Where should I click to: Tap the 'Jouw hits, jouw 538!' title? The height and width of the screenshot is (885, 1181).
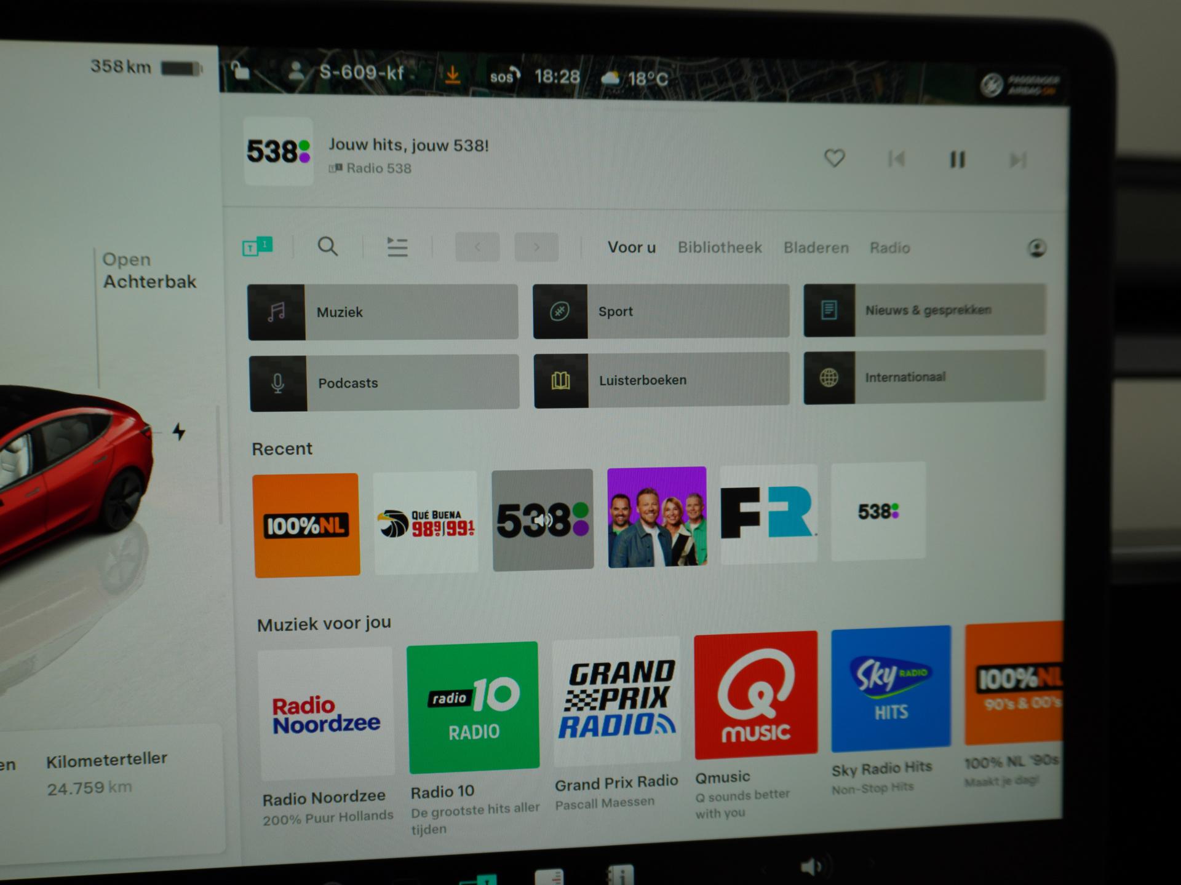click(408, 145)
